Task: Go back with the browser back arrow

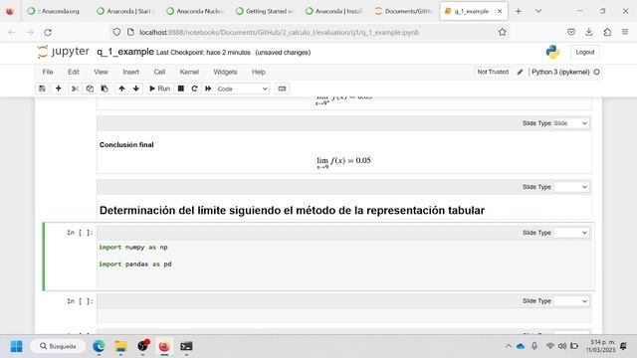Action: (x=12, y=32)
